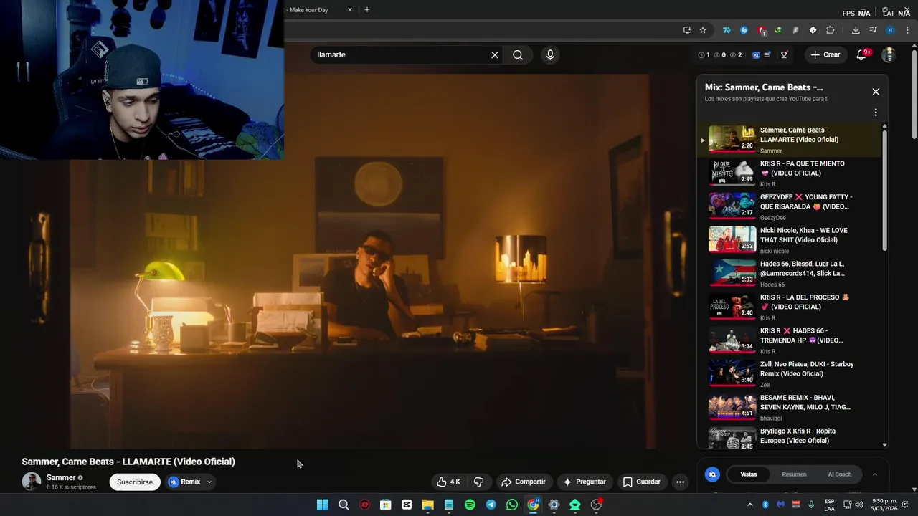Click the Preguntar button
This screenshot has height=516, width=918.
pyautogui.click(x=585, y=482)
